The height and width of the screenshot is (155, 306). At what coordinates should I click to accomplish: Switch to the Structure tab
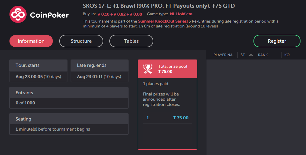[81, 41]
